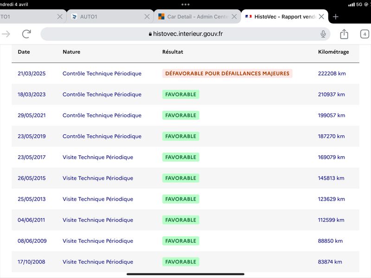
Task: Select the date 21/03/2025
Action: coord(32,74)
